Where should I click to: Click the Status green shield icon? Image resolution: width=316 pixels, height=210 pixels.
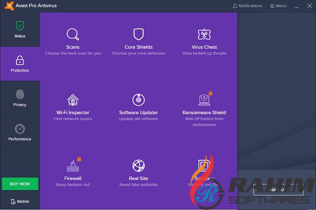(20, 26)
